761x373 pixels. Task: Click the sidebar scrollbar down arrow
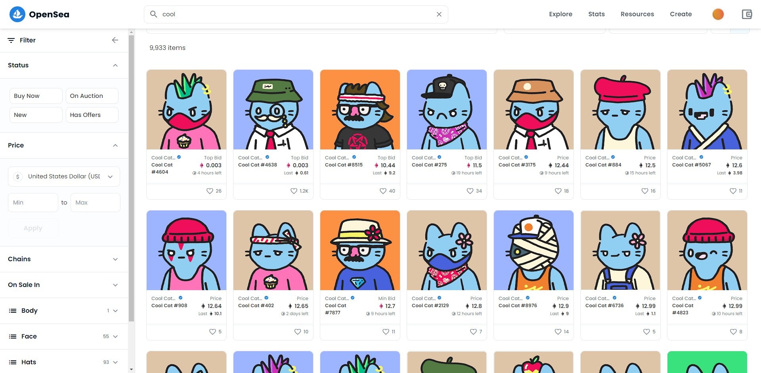pyautogui.click(x=132, y=369)
